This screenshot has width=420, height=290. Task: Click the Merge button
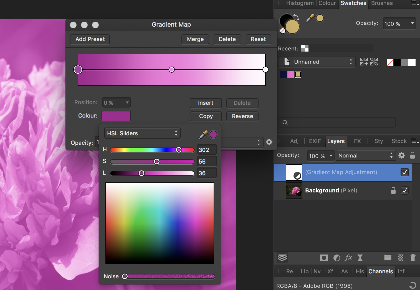(x=195, y=39)
